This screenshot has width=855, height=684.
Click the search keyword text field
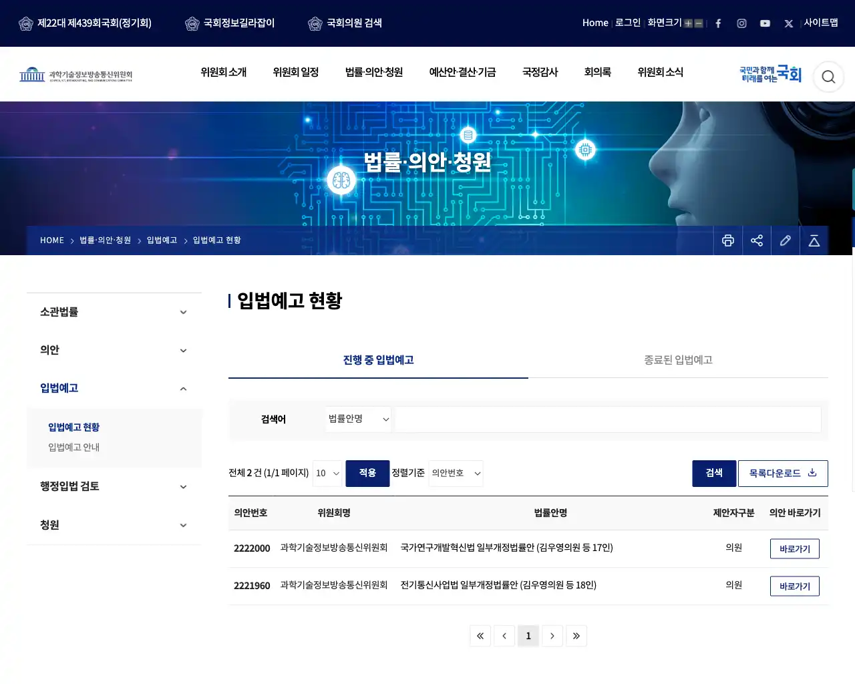click(608, 419)
